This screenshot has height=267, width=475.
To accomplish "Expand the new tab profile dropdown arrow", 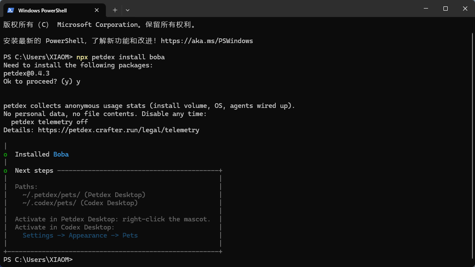I will [x=128, y=10].
